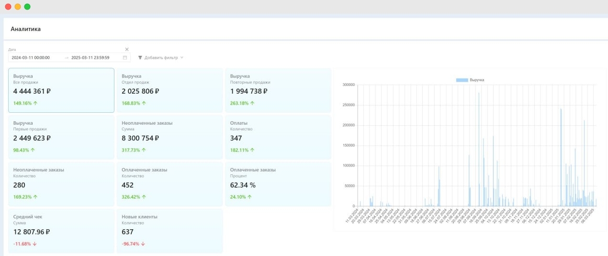
Task: Click the 150000 y-axis label
Action: [x=349, y=146]
